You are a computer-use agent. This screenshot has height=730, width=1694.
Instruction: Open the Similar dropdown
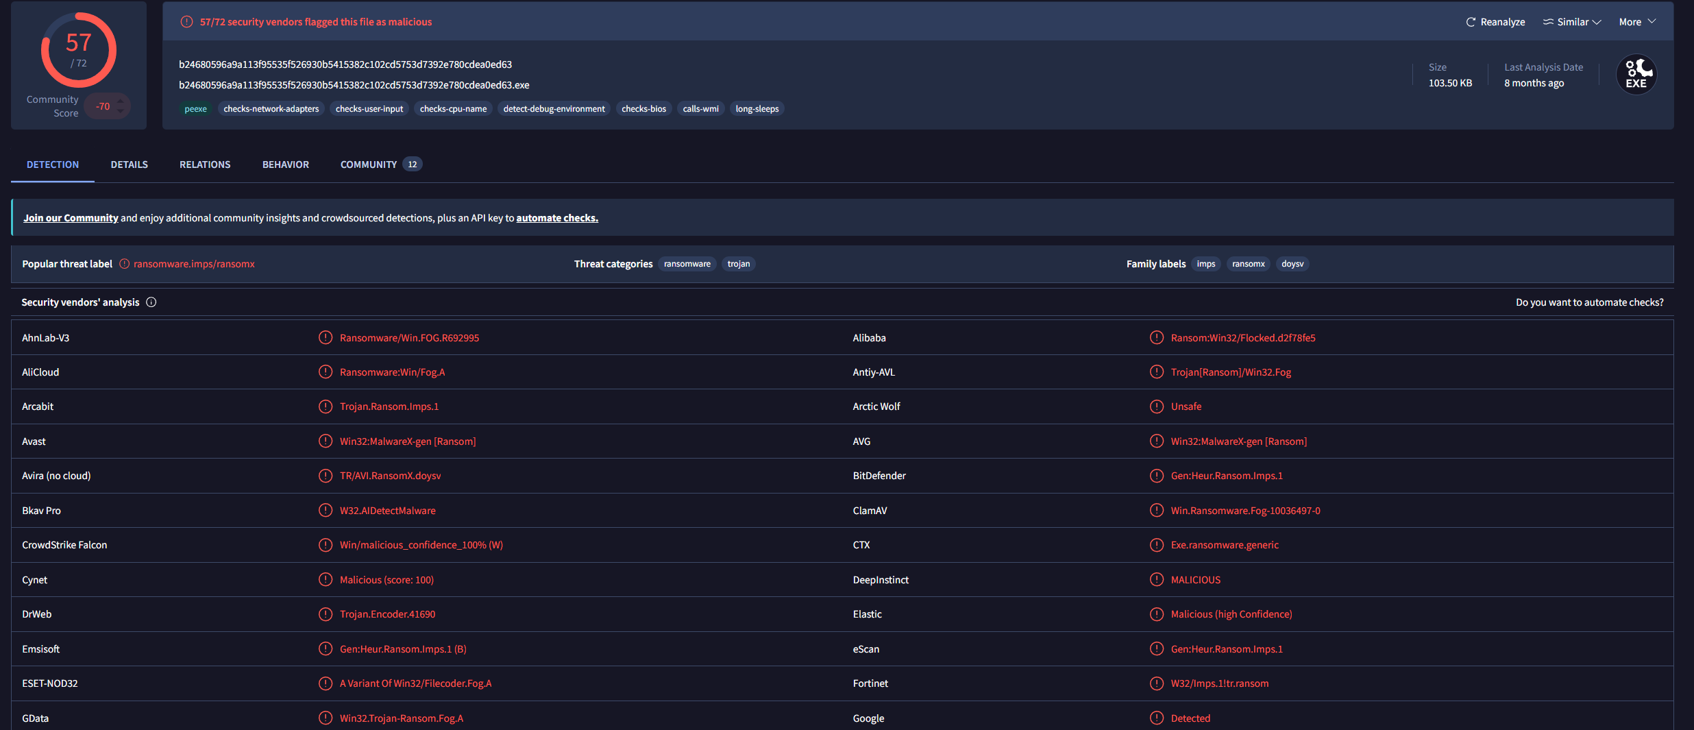[1572, 22]
